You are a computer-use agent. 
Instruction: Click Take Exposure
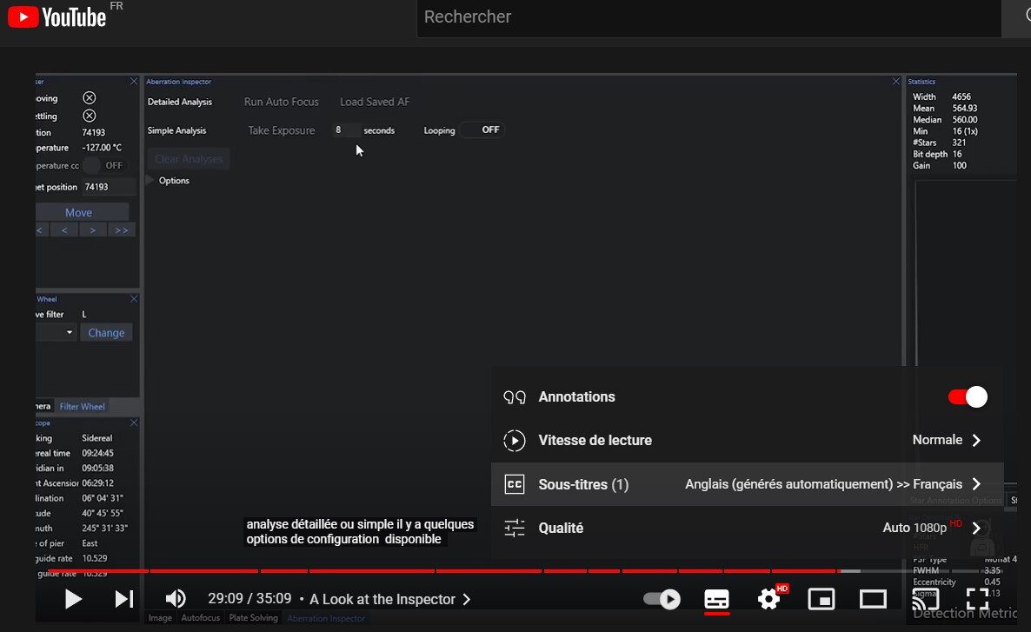coord(281,130)
